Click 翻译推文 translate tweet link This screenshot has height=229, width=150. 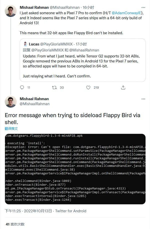11,129
